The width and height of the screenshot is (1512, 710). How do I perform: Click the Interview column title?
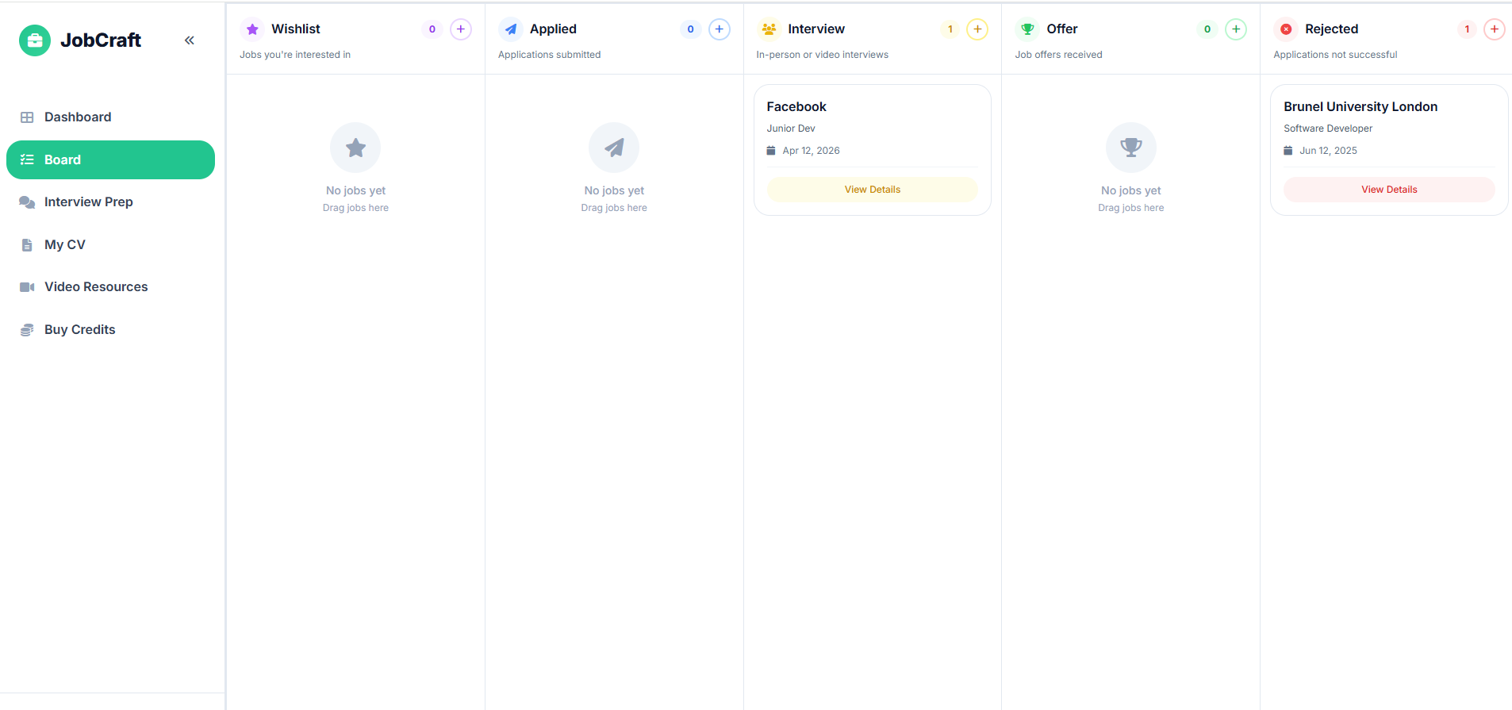pyautogui.click(x=816, y=29)
